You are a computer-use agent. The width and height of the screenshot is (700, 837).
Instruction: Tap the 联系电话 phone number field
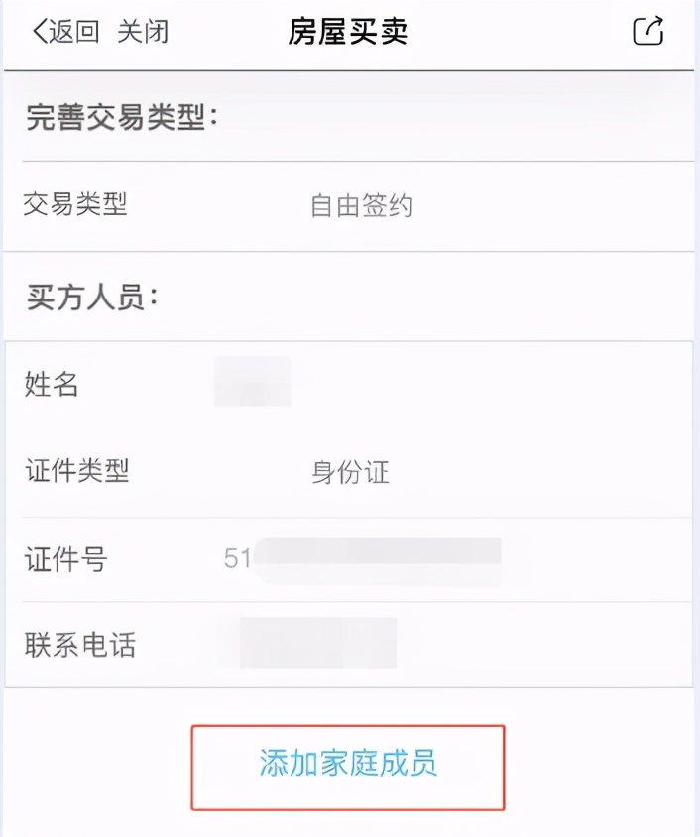[x=317, y=645]
